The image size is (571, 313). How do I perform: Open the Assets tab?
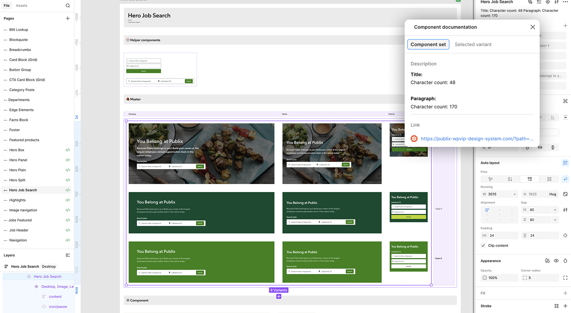(22, 6)
